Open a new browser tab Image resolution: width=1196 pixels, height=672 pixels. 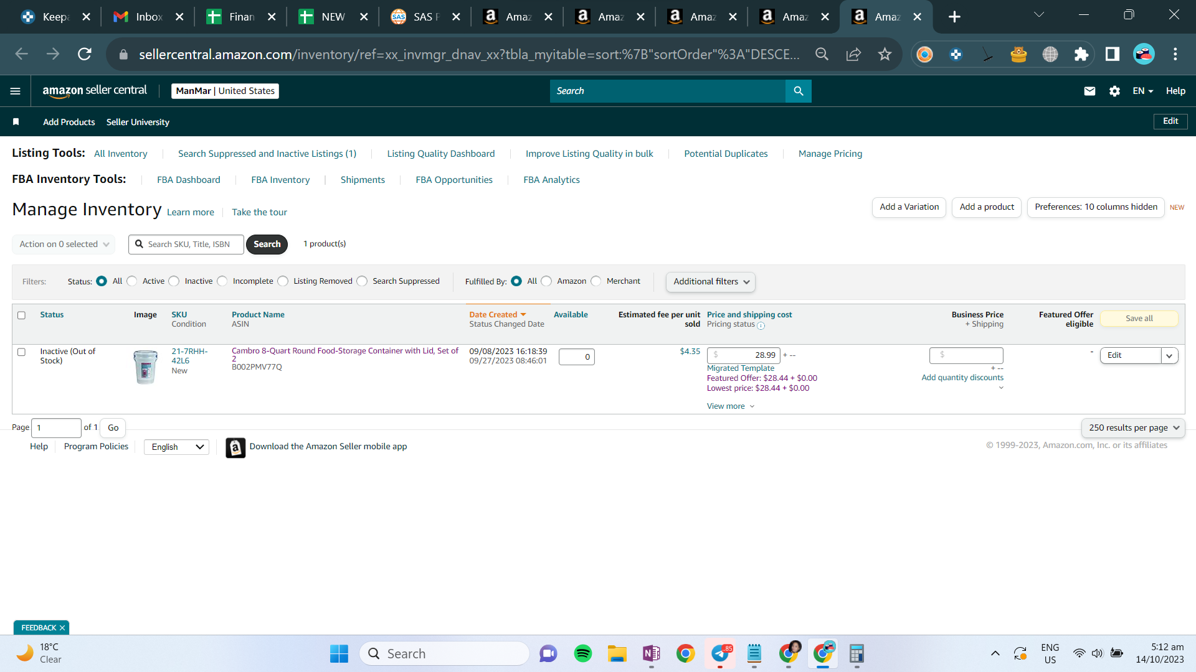(954, 17)
